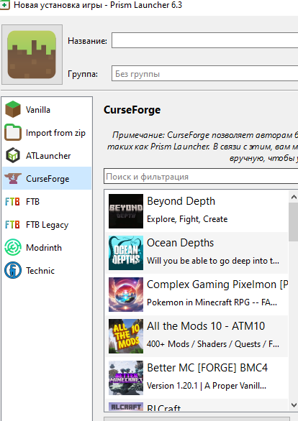Viewport: 298px width, 421px height.
Task: Click '400+ Mods / Shaders / Quests' description
Action: (x=213, y=344)
